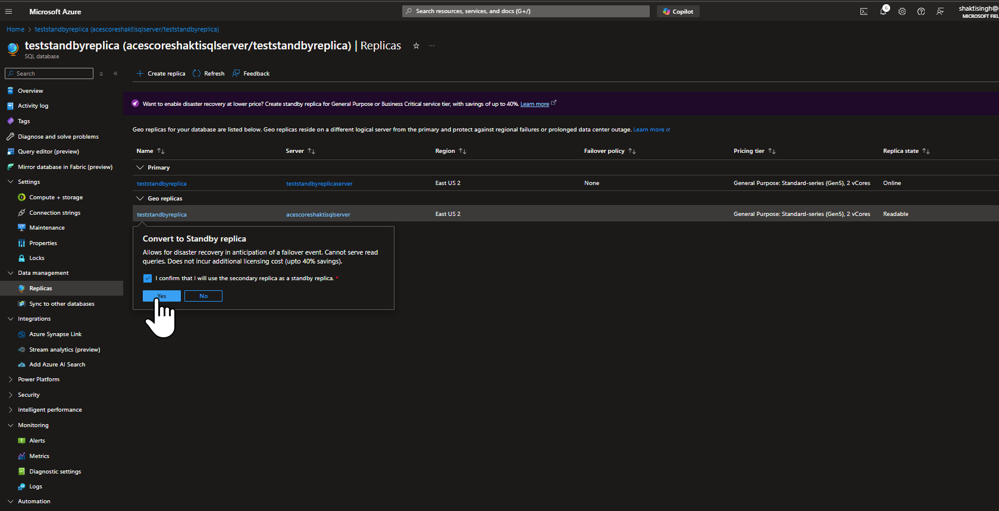Click the Create replica command

pyautogui.click(x=161, y=74)
